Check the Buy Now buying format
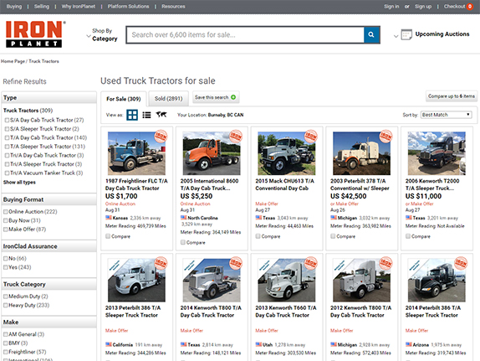This screenshot has height=361, width=480. tap(6, 220)
